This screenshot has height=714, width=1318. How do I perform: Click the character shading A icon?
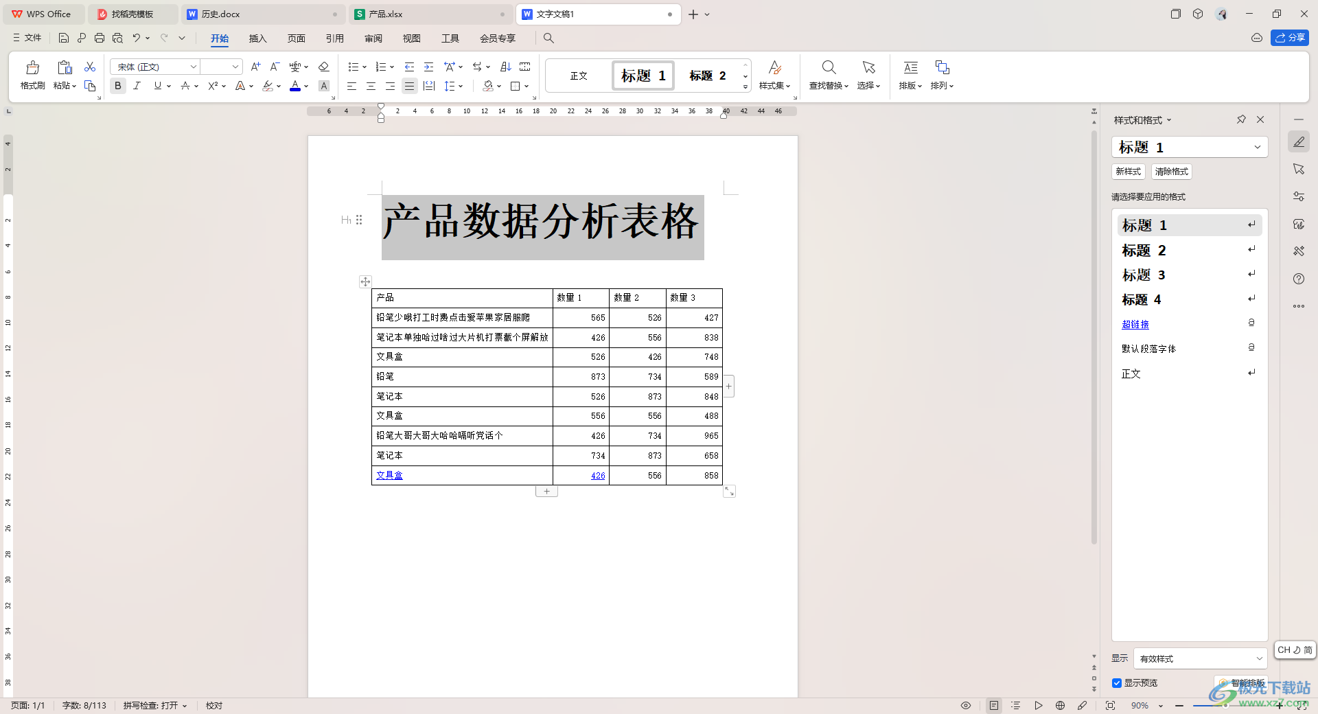324,86
